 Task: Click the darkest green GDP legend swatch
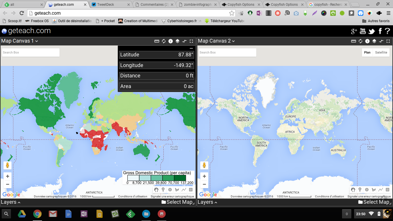[180, 178]
